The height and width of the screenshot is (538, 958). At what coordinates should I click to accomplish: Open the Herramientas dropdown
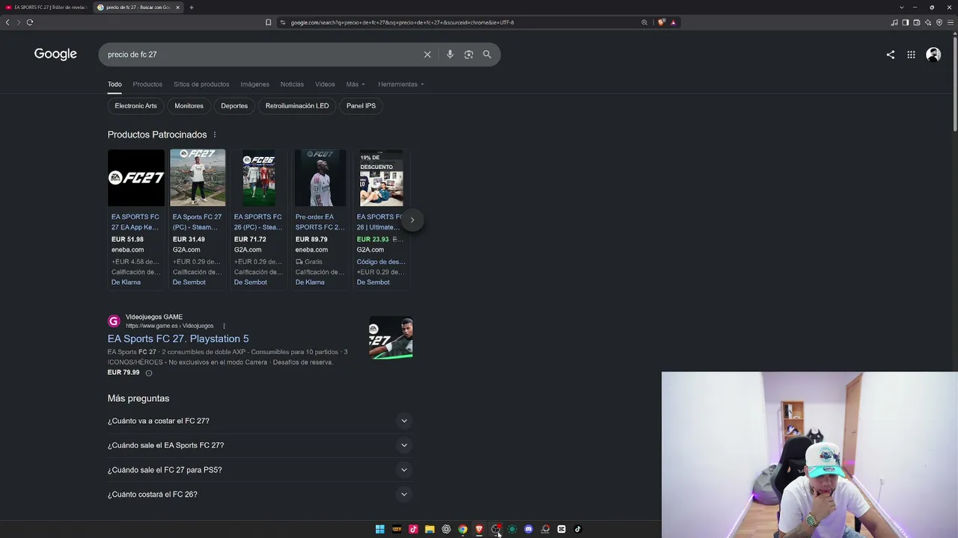[x=401, y=84]
